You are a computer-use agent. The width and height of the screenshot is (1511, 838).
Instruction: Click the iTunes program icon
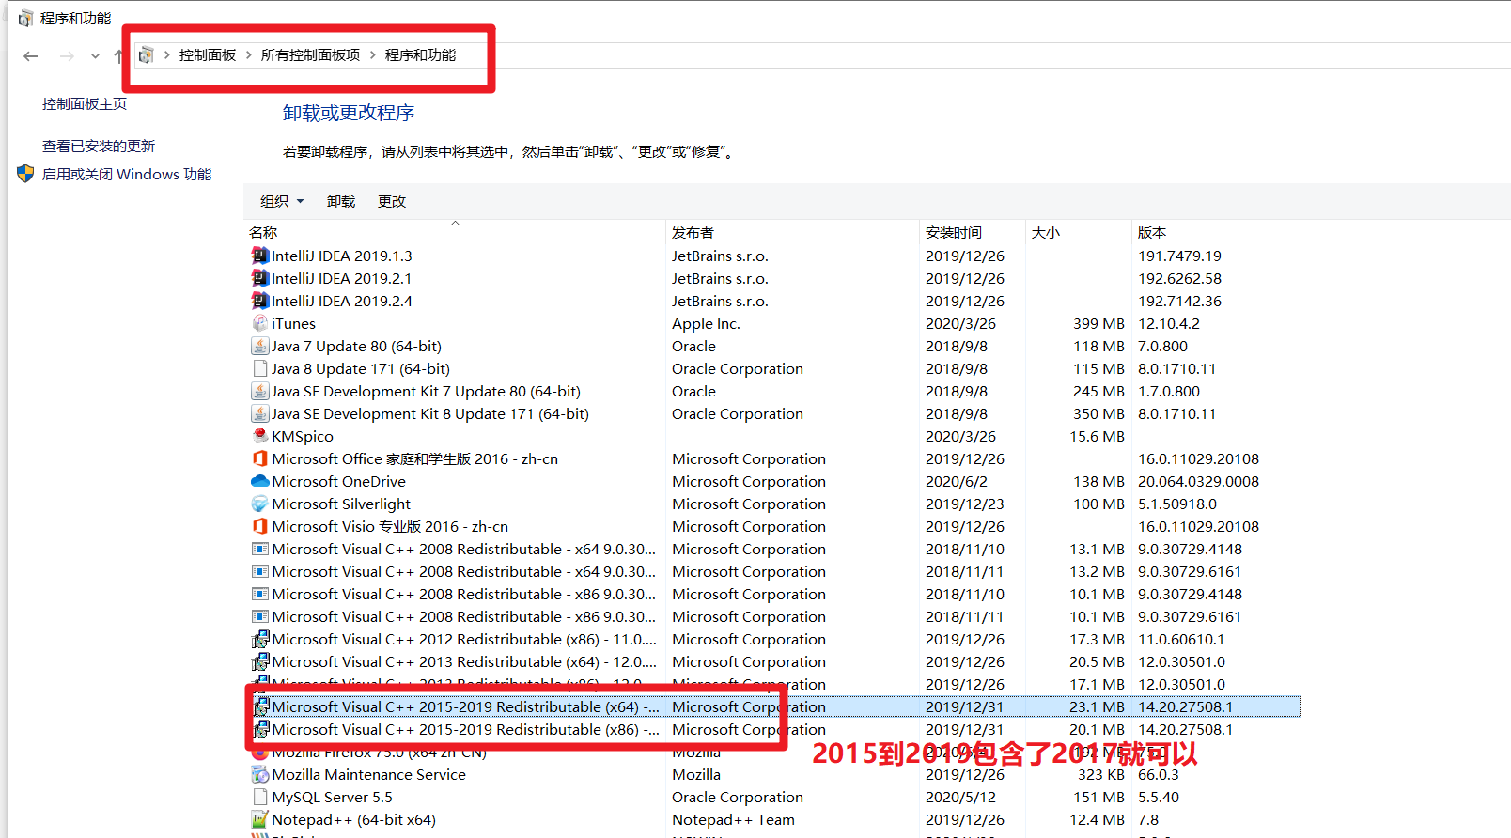point(260,323)
